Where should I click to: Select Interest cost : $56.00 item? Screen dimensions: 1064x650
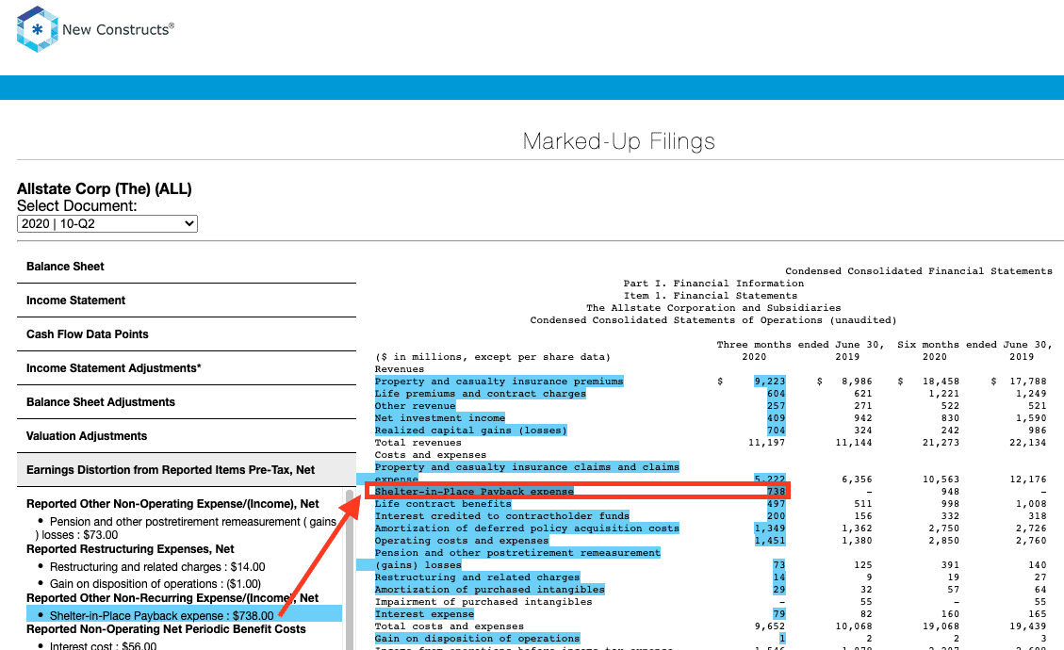point(103,646)
